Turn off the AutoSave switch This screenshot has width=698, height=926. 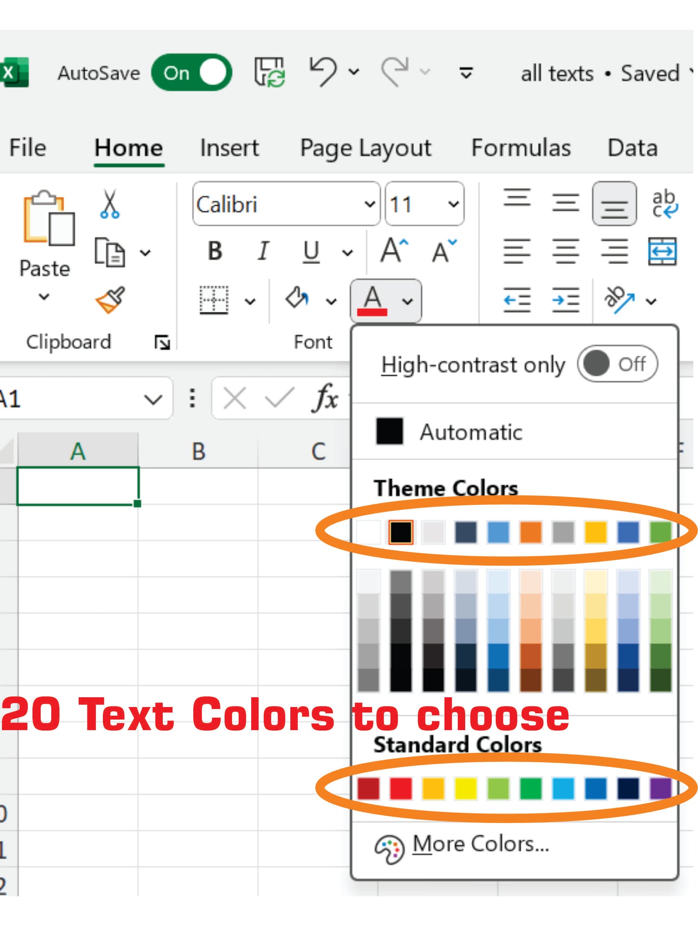click(x=192, y=73)
